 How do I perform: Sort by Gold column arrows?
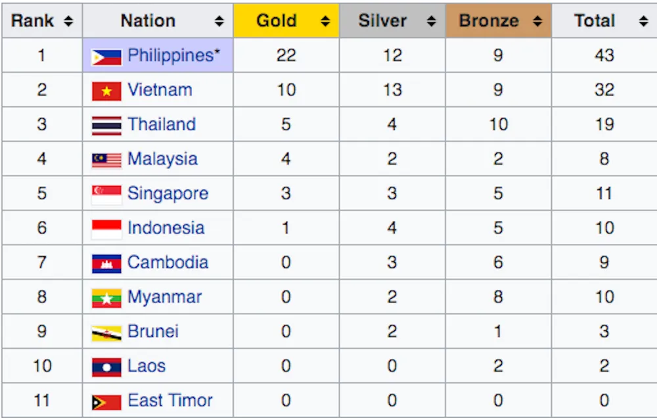pyautogui.click(x=325, y=21)
